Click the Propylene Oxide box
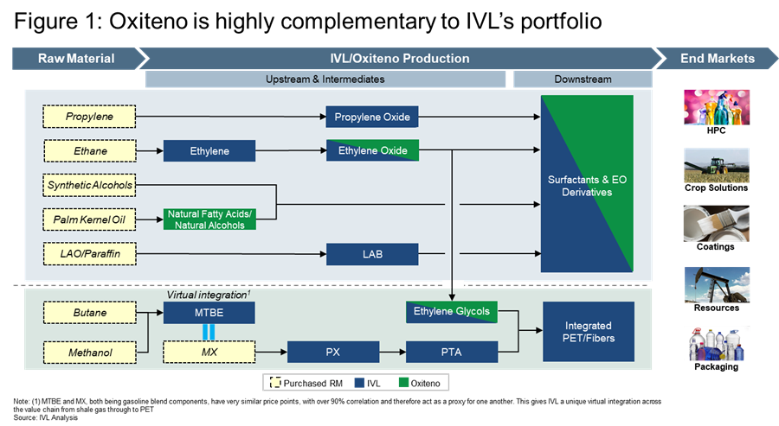 click(372, 117)
